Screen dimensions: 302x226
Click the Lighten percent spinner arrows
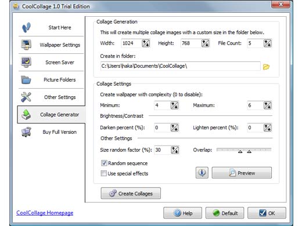pos(268,127)
